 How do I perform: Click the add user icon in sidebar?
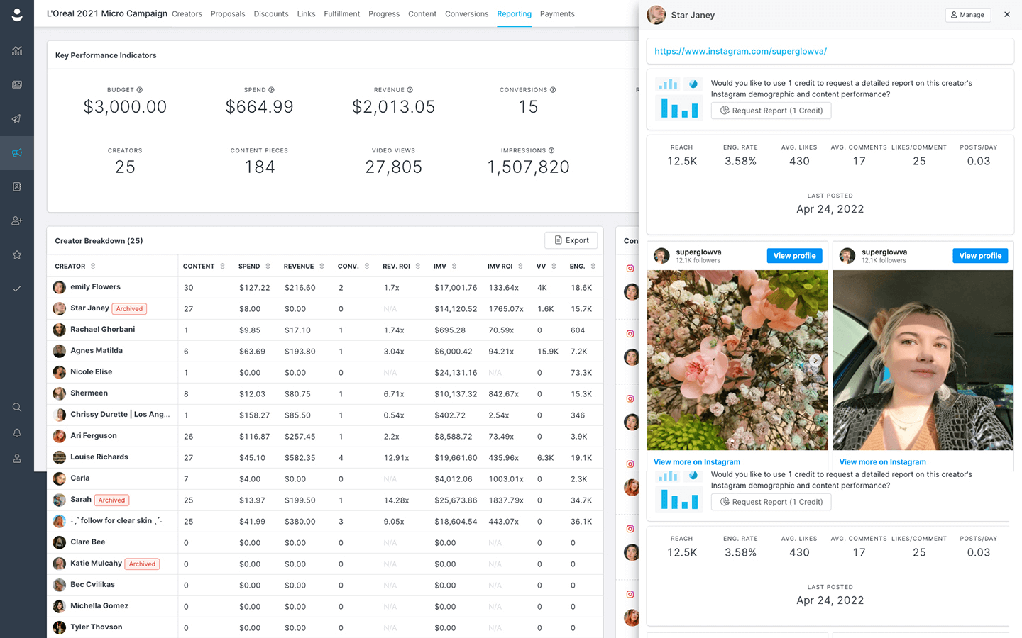[17, 220]
